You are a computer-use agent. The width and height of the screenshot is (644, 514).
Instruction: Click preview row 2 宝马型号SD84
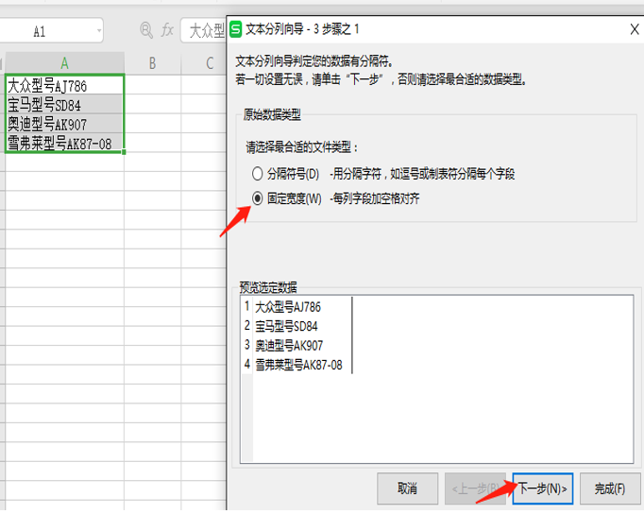[x=286, y=326]
